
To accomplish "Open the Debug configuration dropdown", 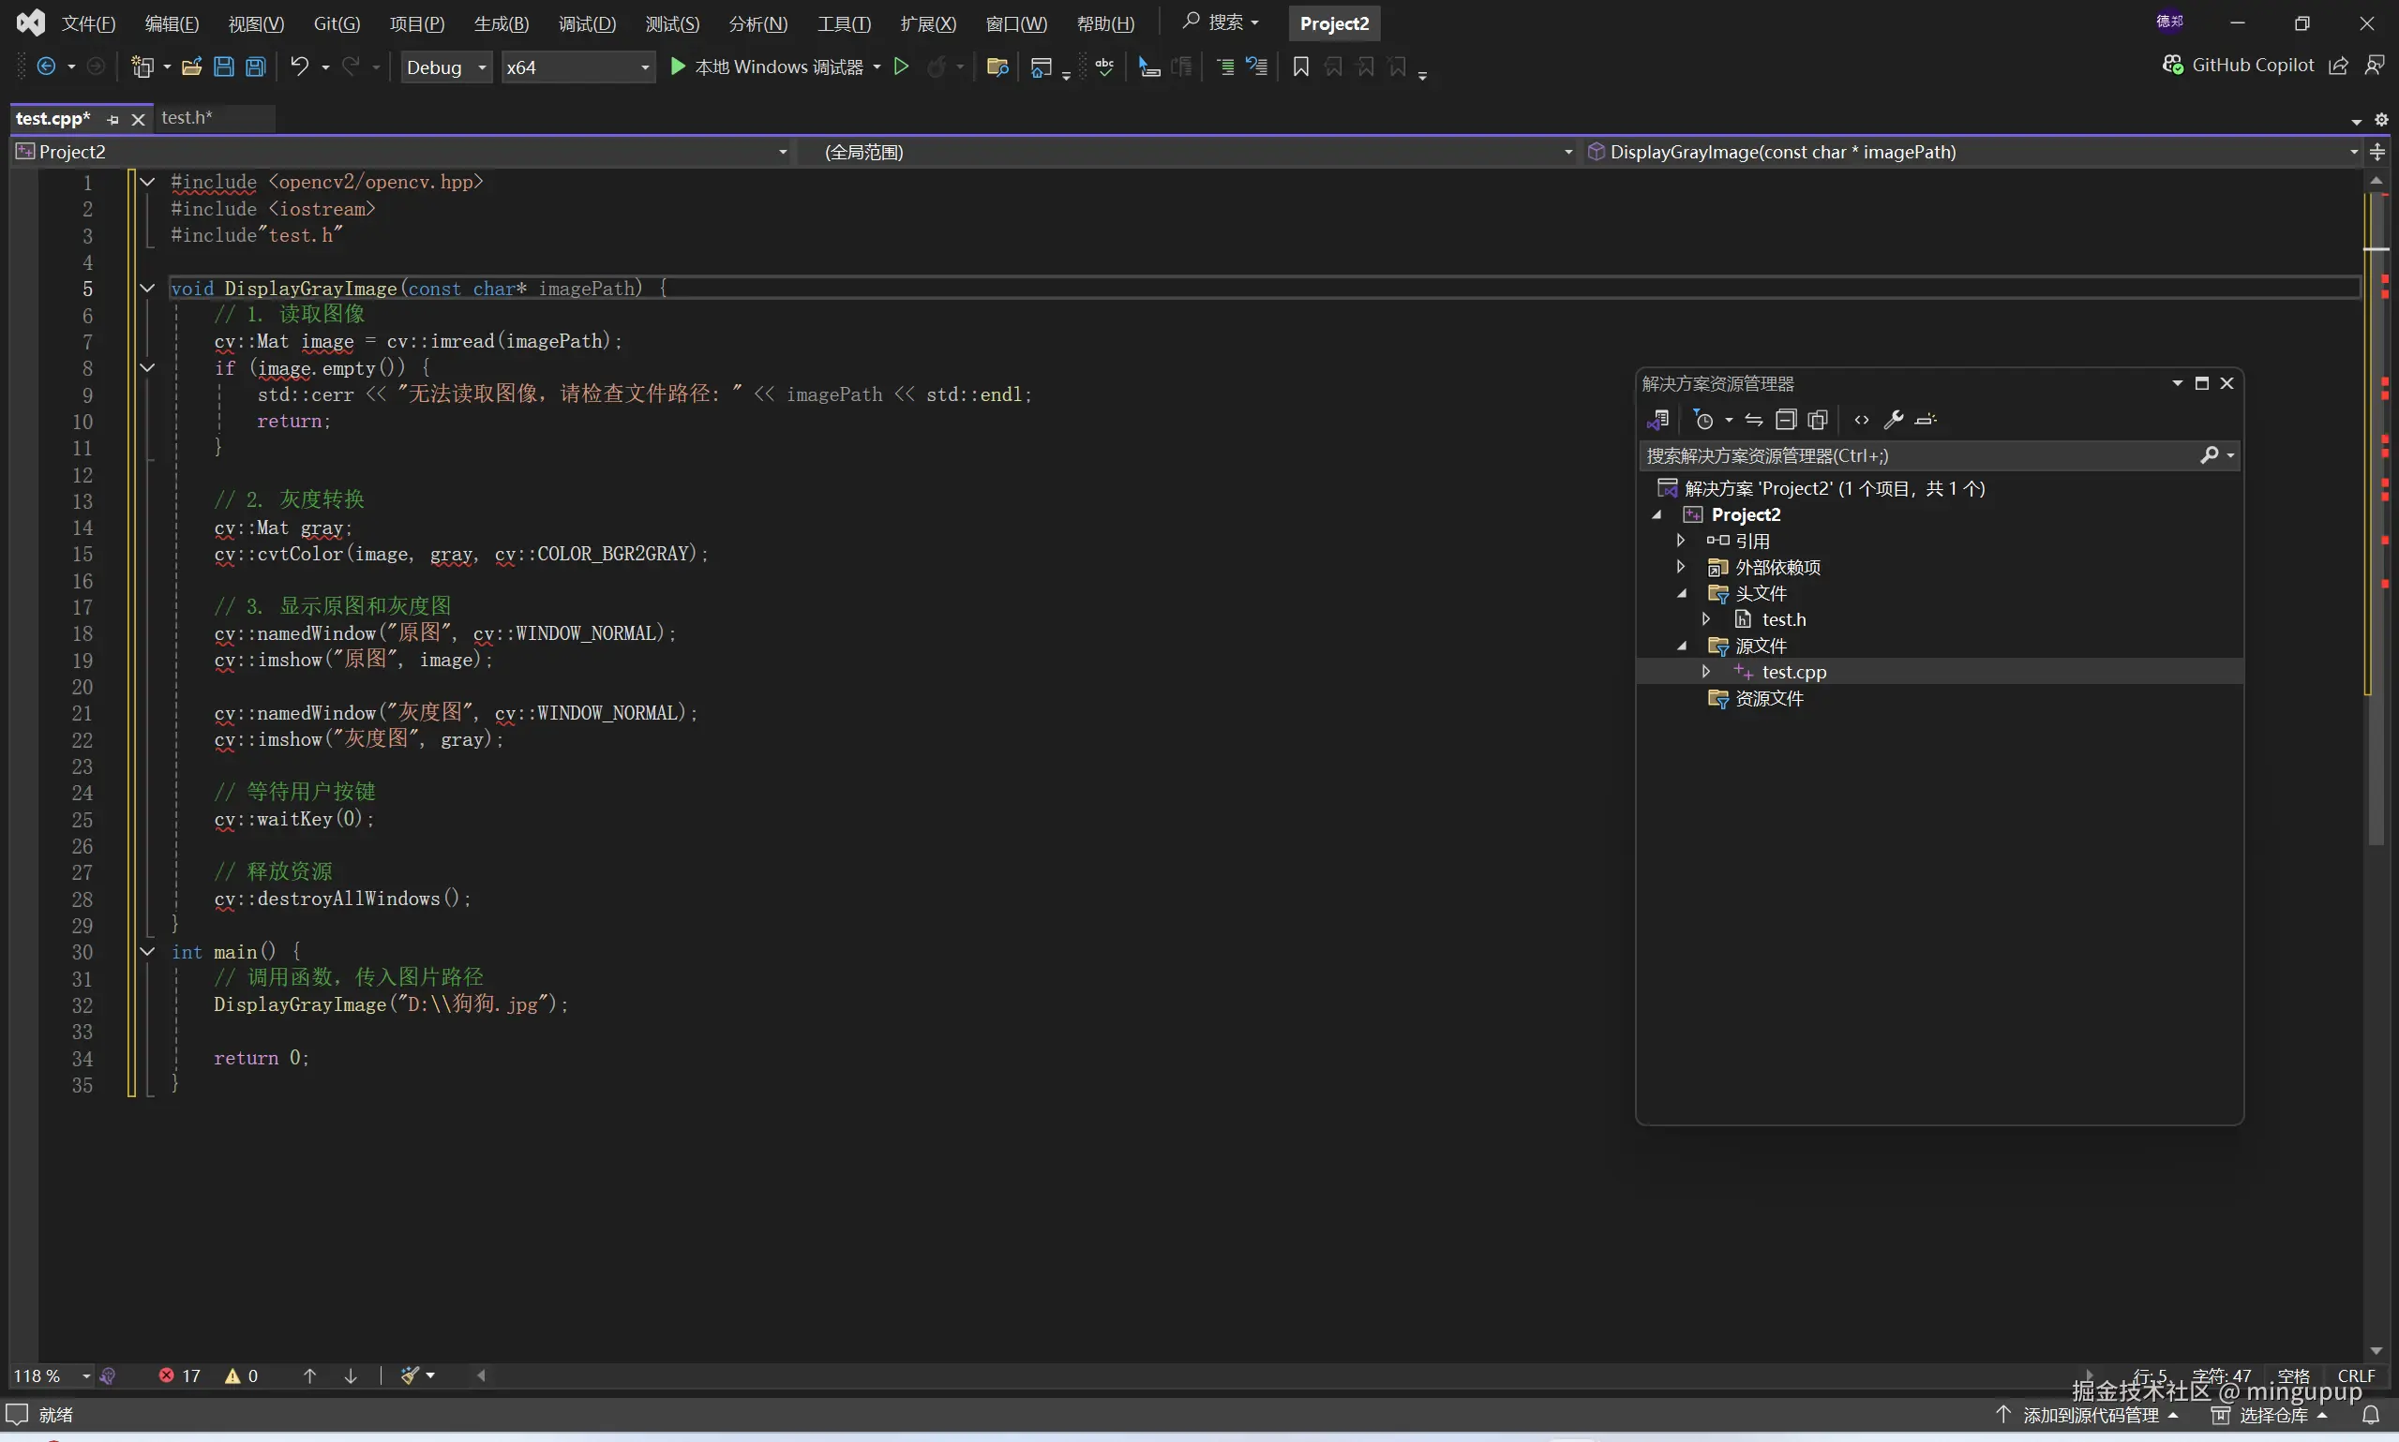I will point(446,67).
